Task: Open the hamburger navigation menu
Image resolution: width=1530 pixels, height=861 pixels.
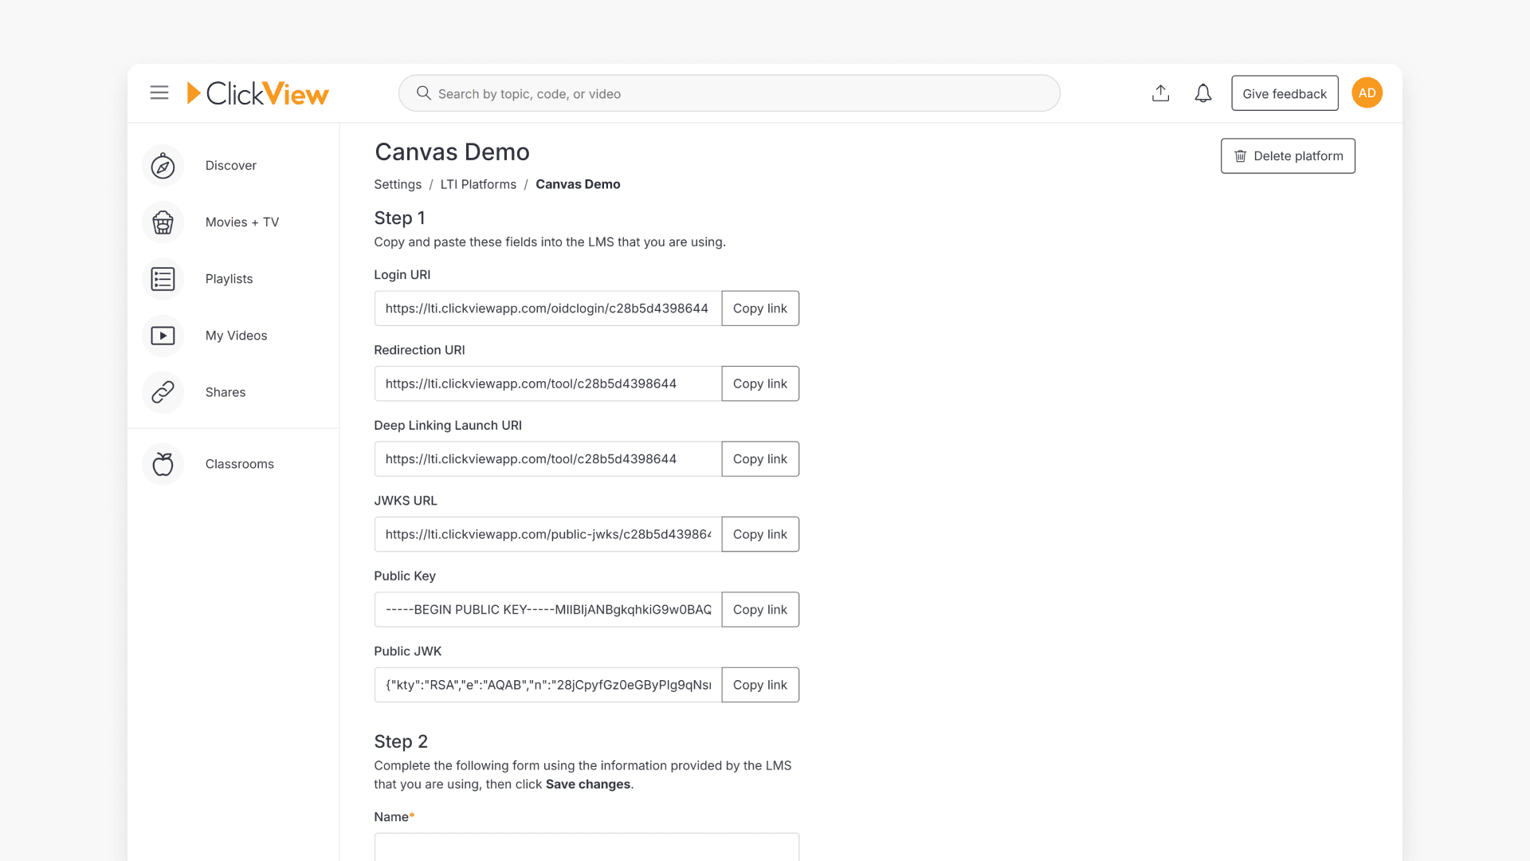Action: tap(159, 92)
